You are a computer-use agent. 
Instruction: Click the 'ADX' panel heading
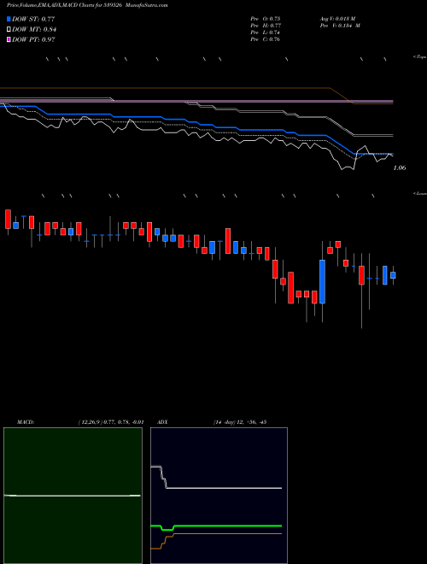162,422
